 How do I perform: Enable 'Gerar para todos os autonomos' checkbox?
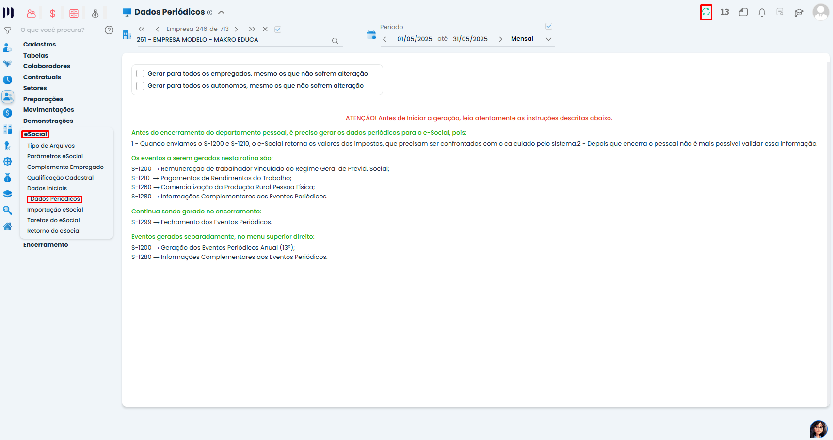pos(140,86)
